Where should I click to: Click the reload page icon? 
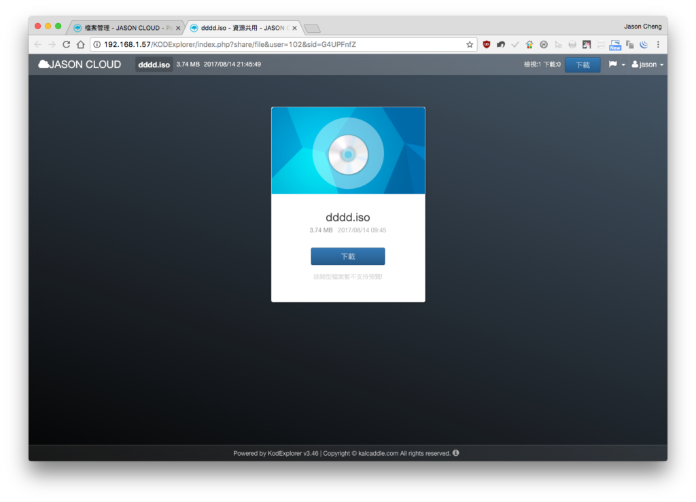[x=66, y=44]
